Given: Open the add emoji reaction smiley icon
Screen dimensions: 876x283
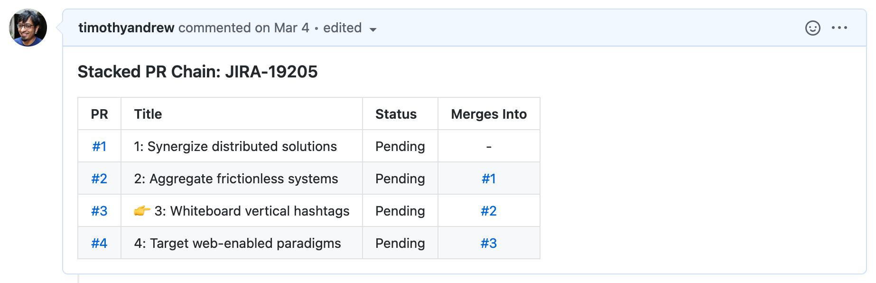Looking at the screenshot, I should [812, 28].
